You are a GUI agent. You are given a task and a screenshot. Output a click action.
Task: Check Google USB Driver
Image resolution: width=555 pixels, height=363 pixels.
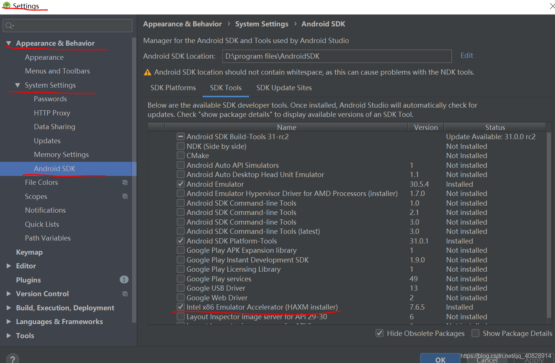click(181, 288)
